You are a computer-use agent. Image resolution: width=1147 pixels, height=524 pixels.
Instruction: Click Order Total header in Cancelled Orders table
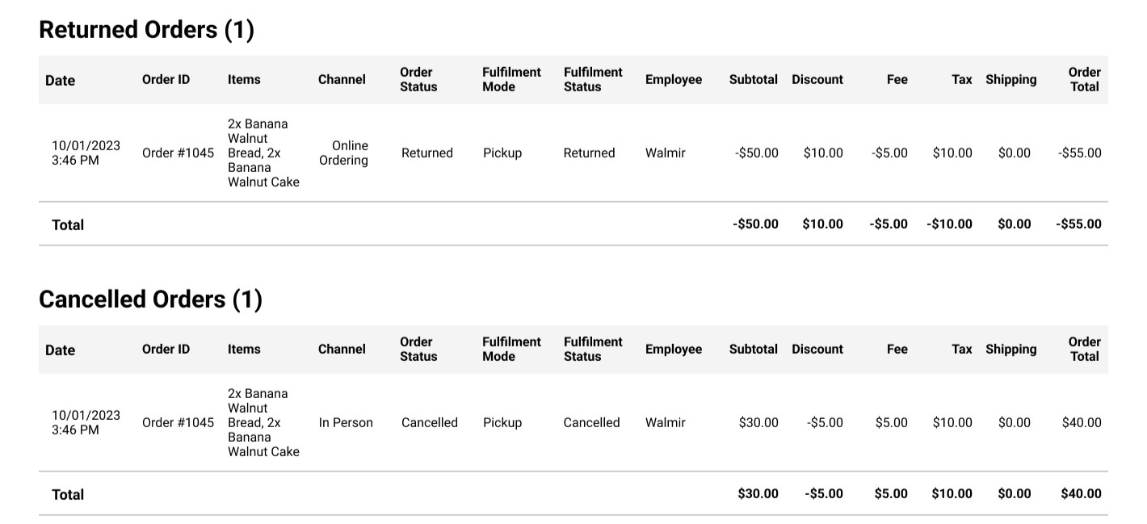coord(1084,349)
